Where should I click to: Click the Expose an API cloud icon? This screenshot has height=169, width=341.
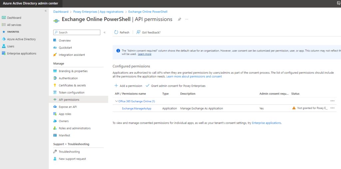coord(55,107)
